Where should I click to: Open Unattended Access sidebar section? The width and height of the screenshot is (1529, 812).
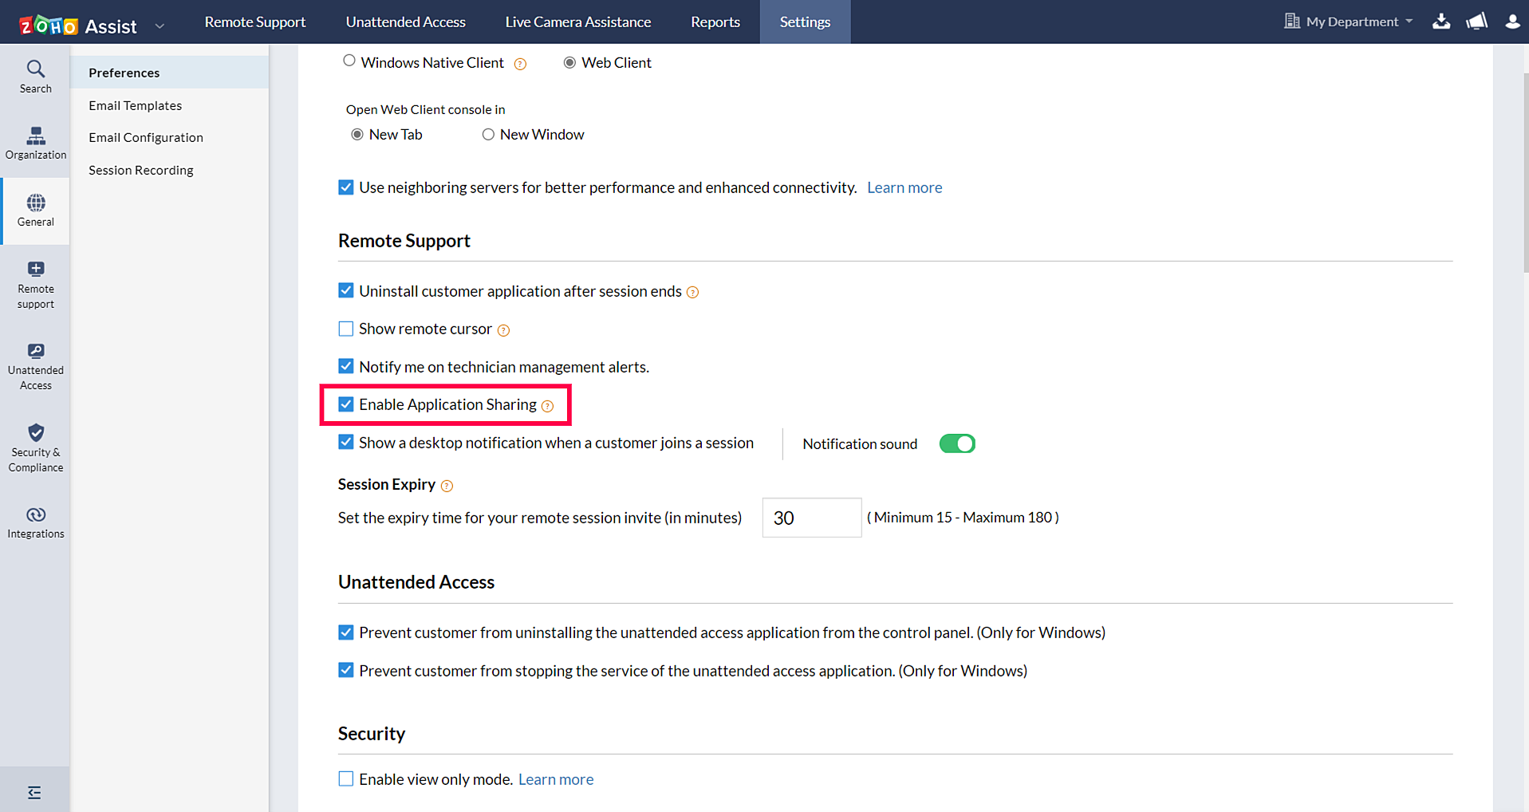click(x=35, y=366)
